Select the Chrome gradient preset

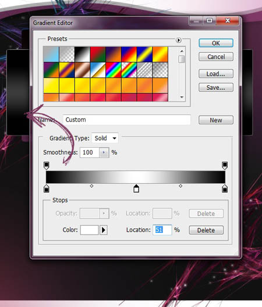[x=98, y=70]
